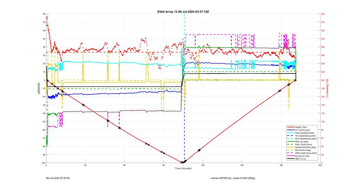Screen dimensions: 354x183
Task: Click the '(+) Heading (°M)' right axis label
Action: point(327,88)
